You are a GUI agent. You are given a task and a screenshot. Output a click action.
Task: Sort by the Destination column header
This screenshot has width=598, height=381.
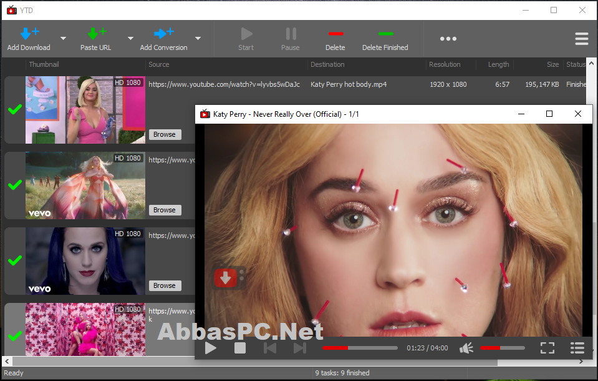[327, 64]
